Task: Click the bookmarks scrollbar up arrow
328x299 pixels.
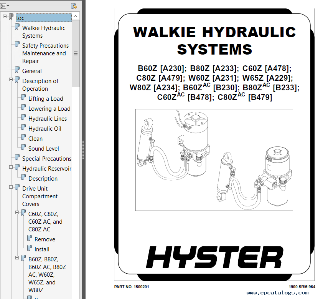Action: pos(76,17)
